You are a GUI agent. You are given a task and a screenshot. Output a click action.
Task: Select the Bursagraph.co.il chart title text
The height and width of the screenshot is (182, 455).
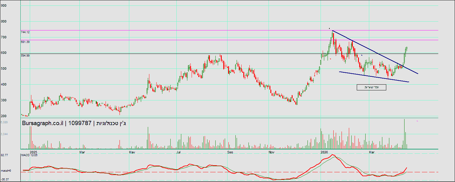click(75, 123)
